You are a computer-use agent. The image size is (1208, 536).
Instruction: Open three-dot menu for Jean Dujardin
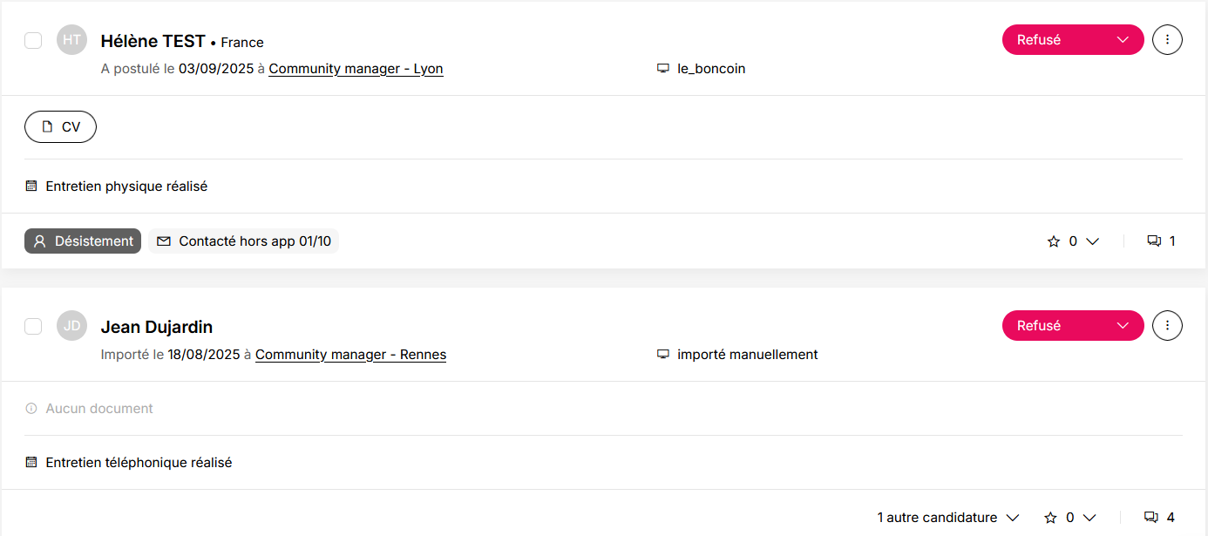click(x=1167, y=326)
